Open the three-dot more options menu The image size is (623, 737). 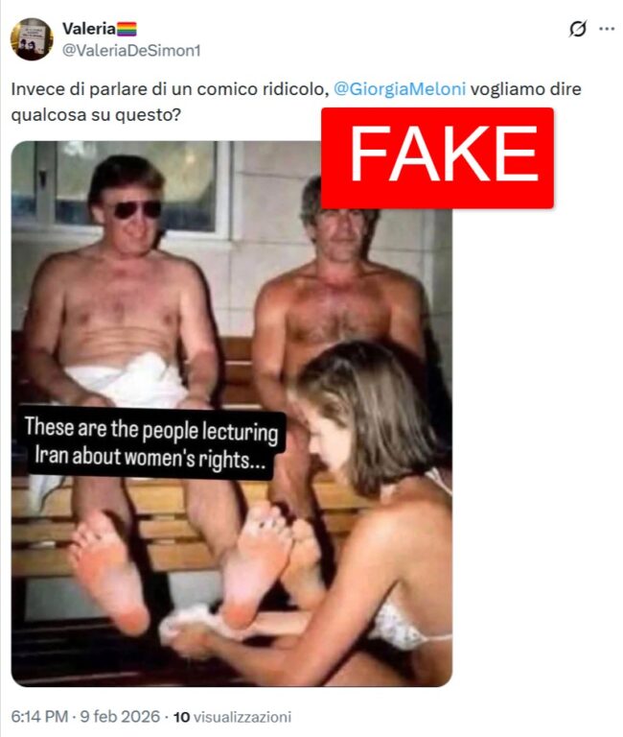(607, 29)
